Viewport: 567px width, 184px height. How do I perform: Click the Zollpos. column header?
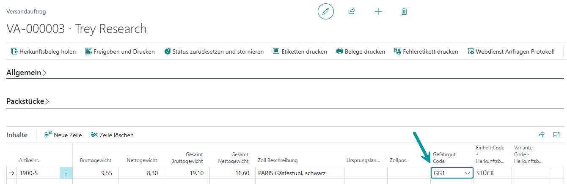(398, 160)
